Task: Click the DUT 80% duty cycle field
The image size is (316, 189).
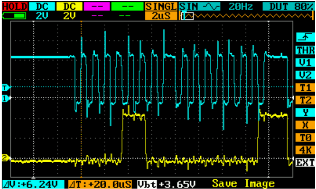Action: 288,7
